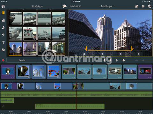Select the seagulls video thumbnail 30.02
The height and width of the screenshot is (114, 153).
click(59, 18)
